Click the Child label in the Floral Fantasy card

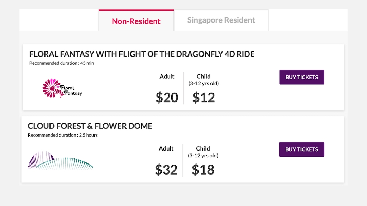click(x=204, y=77)
